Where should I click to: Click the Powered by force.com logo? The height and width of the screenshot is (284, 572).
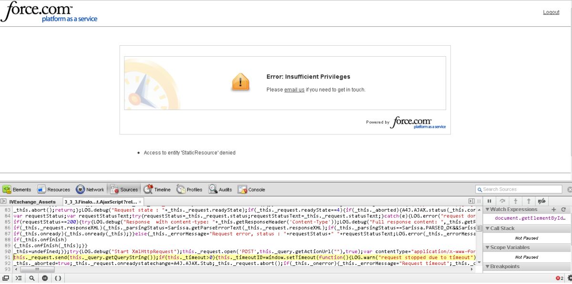419,122
